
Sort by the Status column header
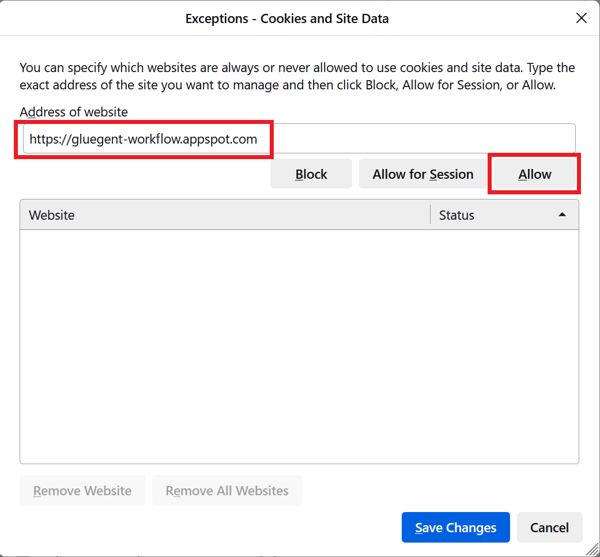(504, 214)
